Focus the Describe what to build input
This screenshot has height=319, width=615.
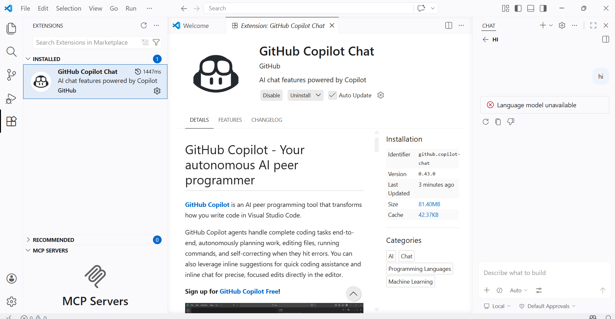point(545,273)
